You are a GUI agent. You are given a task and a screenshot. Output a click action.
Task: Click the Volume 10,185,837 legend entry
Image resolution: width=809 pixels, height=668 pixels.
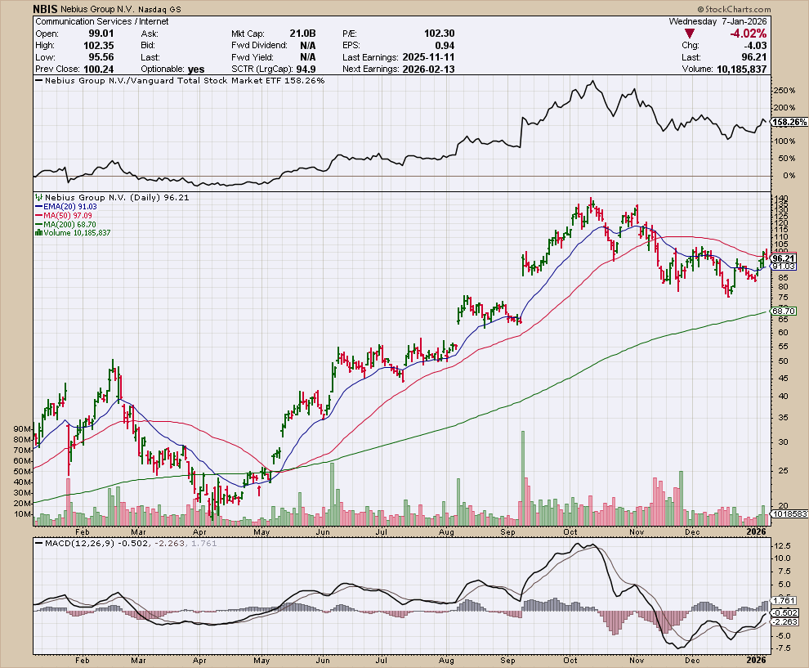(x=72, y=233)
